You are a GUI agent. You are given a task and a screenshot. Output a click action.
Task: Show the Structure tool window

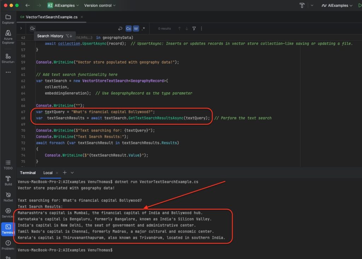click(8, 58)
